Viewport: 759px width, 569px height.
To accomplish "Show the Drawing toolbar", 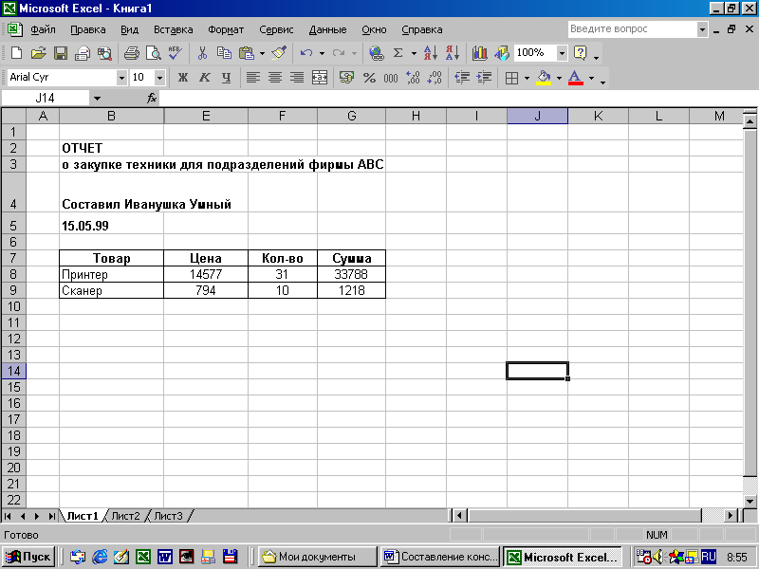I will [502, 53].
